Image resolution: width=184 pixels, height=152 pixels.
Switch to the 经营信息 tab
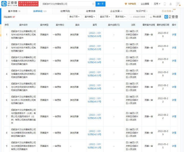click(x=91, y=11)
